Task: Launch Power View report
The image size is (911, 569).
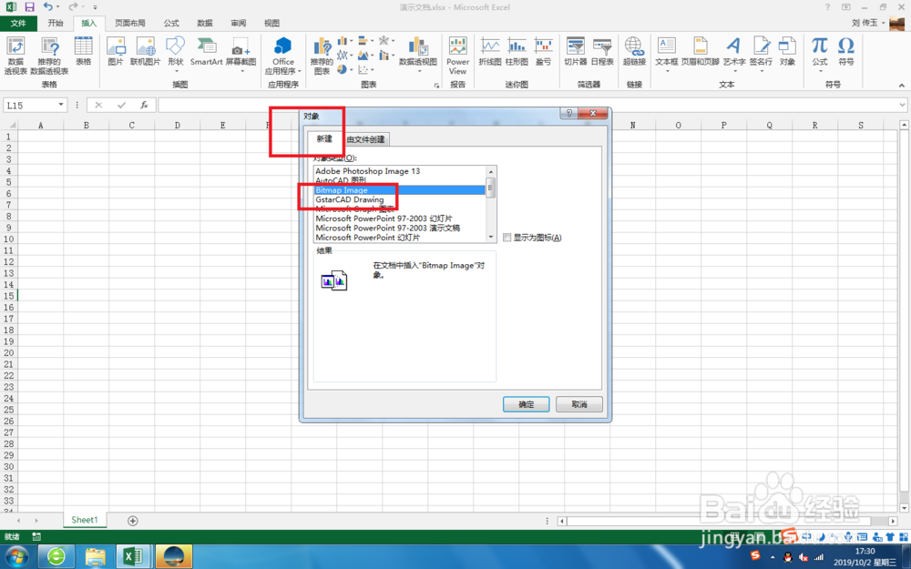Action: click(458, 56)
